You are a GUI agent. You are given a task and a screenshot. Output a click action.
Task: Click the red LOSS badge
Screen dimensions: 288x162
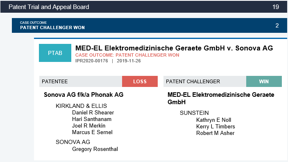tap(140, 81)
